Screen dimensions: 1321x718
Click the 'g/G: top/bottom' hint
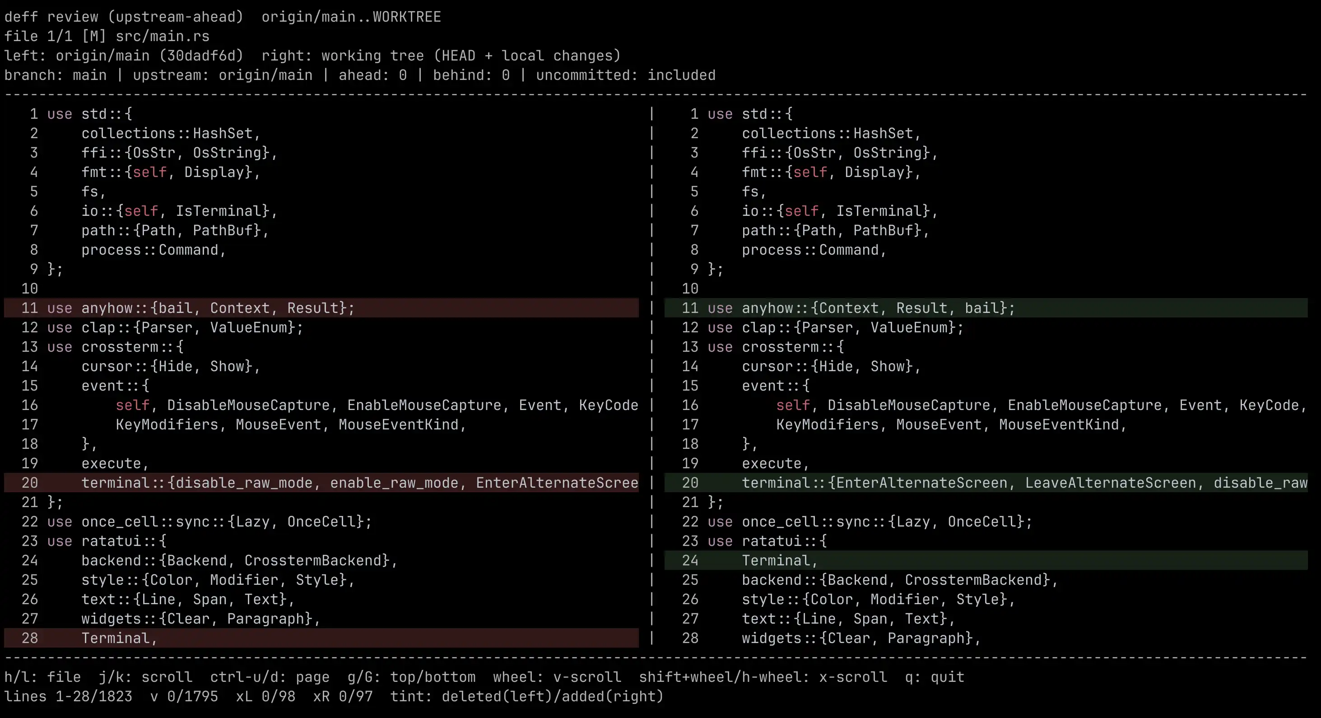click(x=411, y=677)
